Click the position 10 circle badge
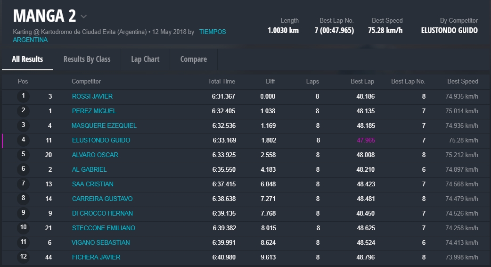This screenshot has height=267, width=491. pos(23,228)
